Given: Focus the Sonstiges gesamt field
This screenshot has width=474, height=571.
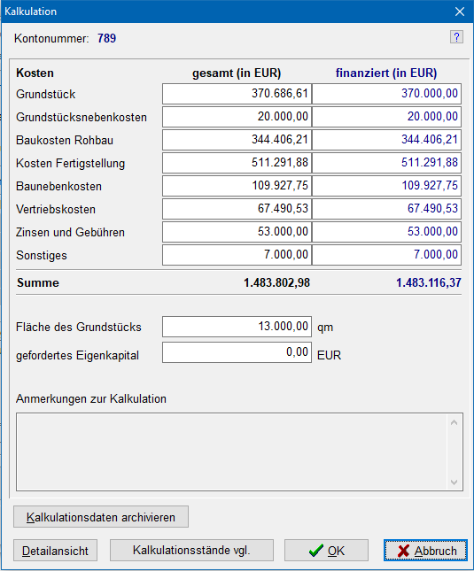Looking at the screenshot, I should 237,255.
